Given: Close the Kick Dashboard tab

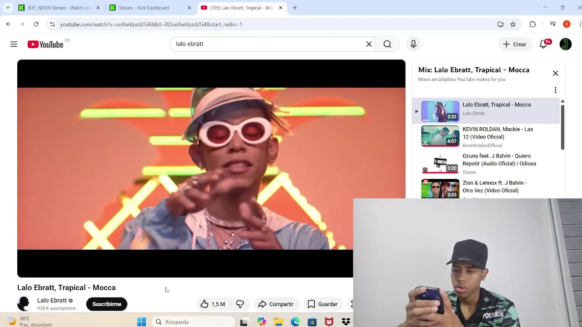Looking at the screenshot, I should pos(189,8).
